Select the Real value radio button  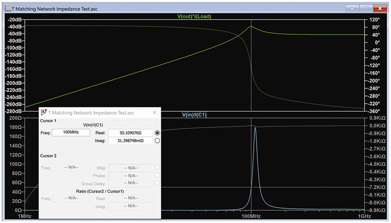pos(157,133)
